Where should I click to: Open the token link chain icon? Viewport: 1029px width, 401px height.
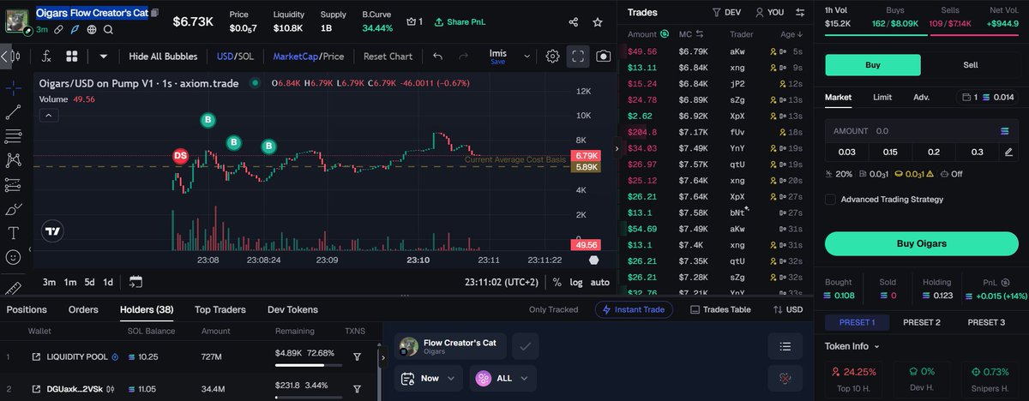click(59, 29)
